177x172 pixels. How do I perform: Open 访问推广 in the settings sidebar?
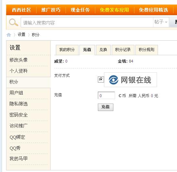coord(18,126)
